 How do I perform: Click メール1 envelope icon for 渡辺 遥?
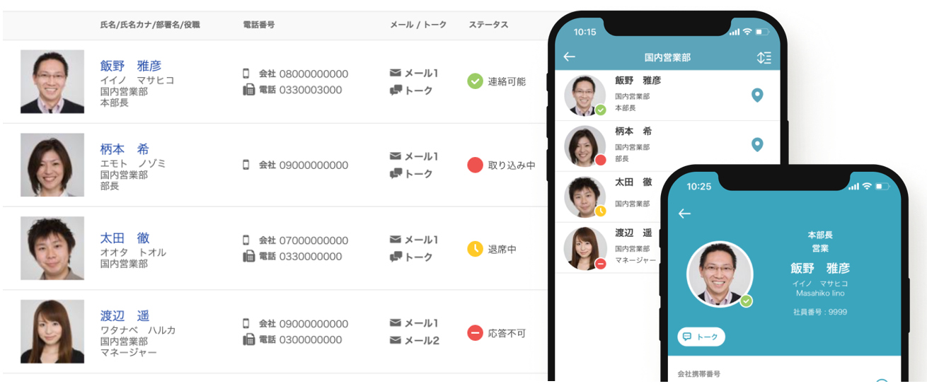[396, 323]
